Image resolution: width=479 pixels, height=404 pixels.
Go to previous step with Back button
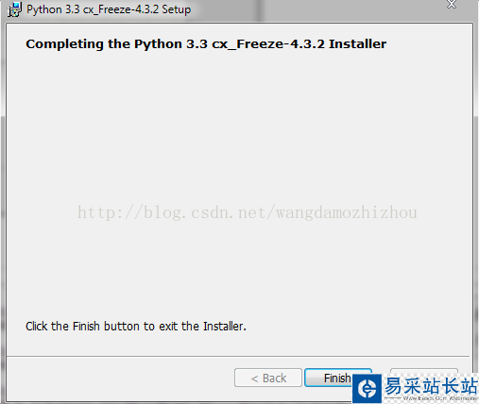tap(268, 378)
